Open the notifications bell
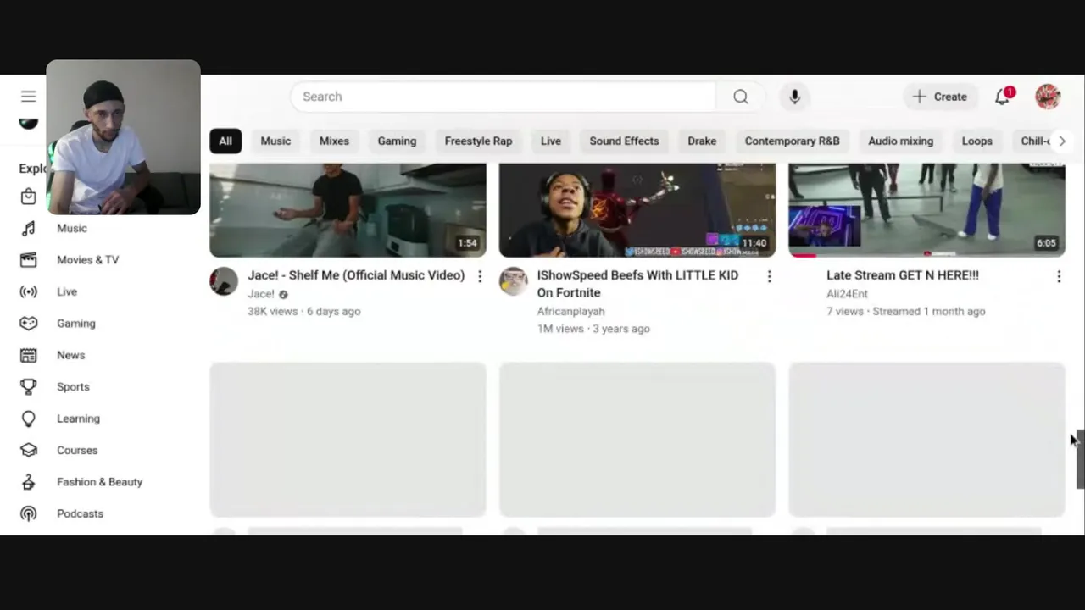1085x610 pixels. [1003, 97]
